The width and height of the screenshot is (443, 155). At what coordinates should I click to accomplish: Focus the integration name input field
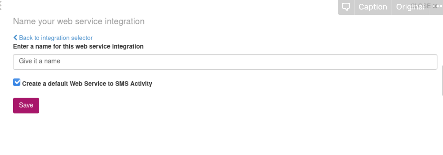click(225, 62)
